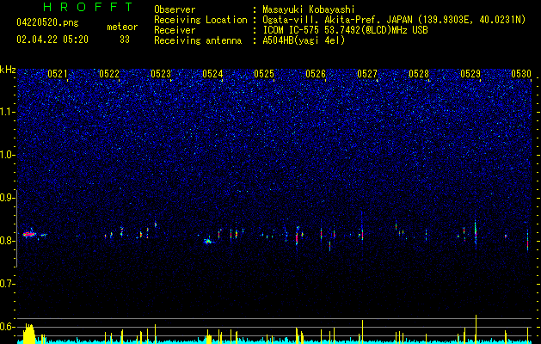Click the Receiver label
Image resolution: width=541 pixels, height=344 pixels.
(x=175, y=30)
